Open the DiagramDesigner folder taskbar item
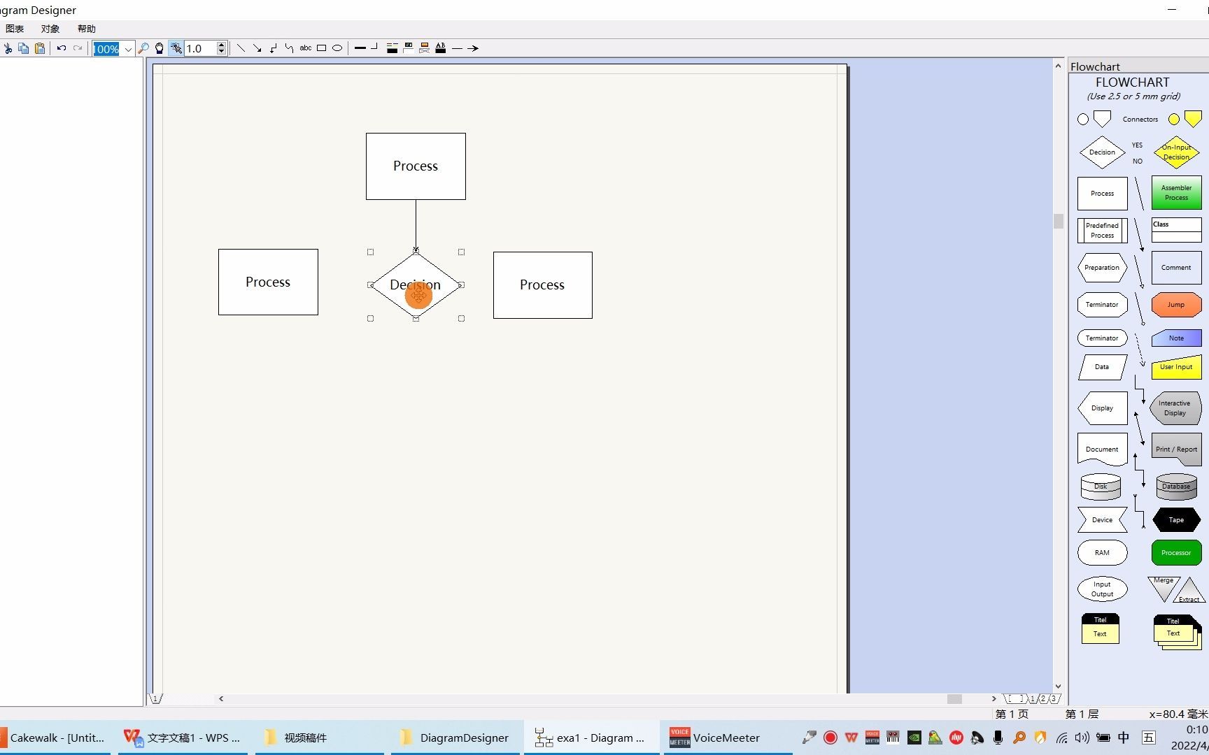The image size is (1209, 755). coord(455,738)
